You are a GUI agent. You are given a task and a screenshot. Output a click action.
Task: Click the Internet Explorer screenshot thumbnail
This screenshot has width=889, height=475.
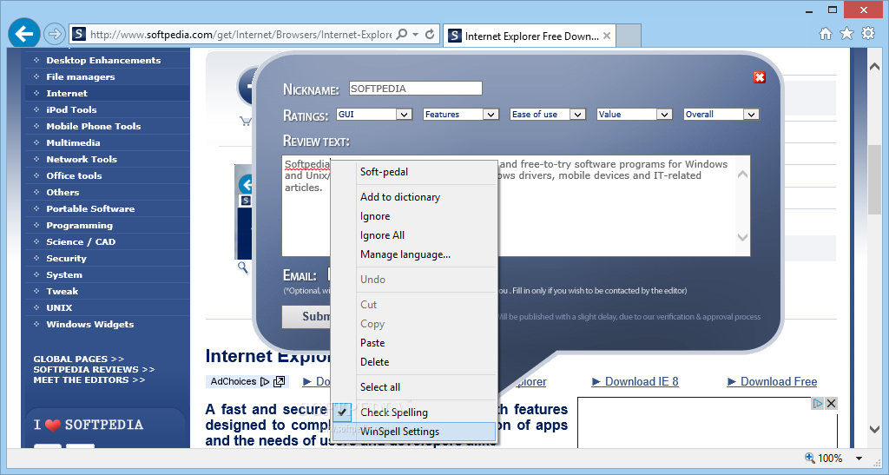(x=243, y=211)
